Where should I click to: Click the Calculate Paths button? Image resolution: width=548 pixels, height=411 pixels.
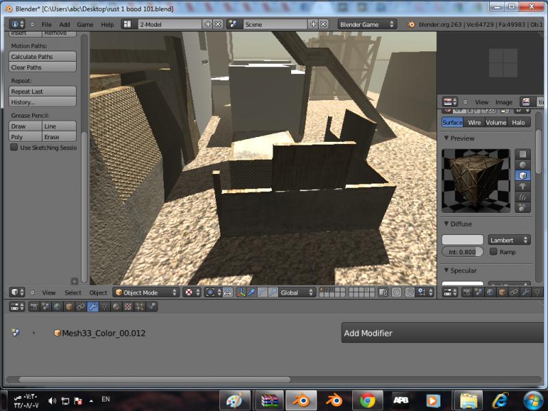(42, 57)
